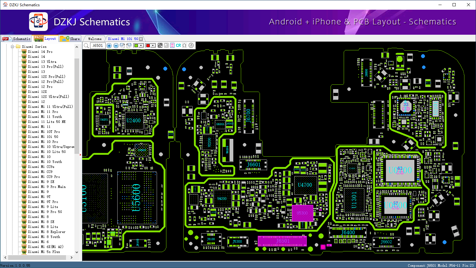Select Xiaomi 14 Pro in the tree
The image size is (476, 268).
40,52
